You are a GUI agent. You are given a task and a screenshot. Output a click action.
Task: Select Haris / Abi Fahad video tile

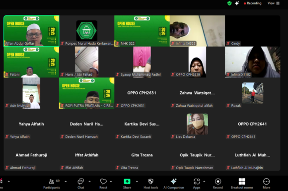(x=87, y=62)
